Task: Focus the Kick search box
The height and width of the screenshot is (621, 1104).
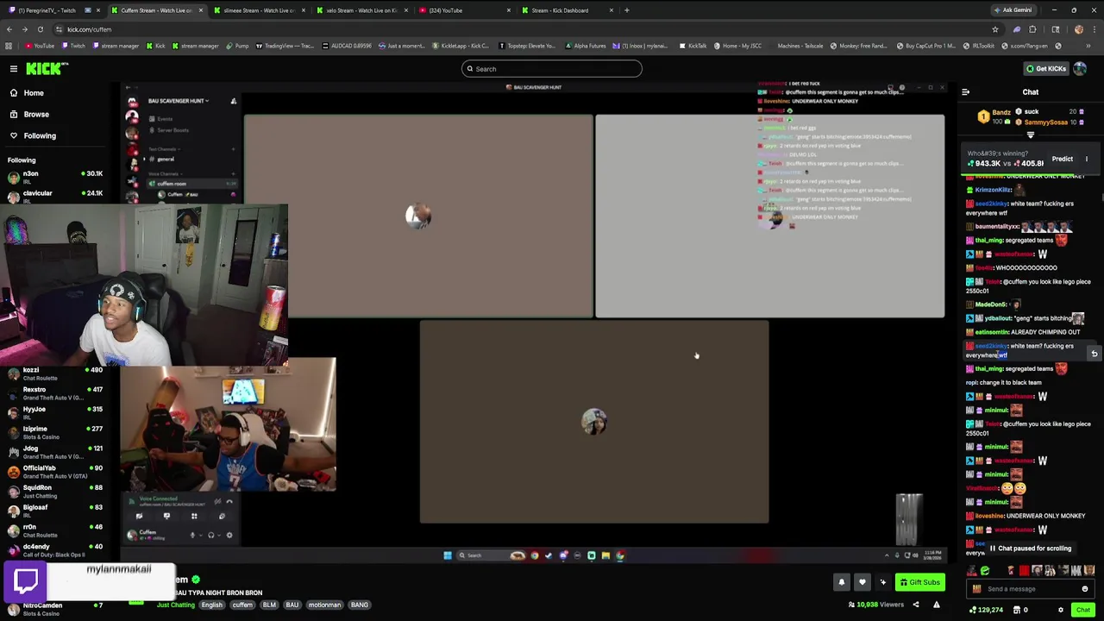Action: click(x=552, y=69)
